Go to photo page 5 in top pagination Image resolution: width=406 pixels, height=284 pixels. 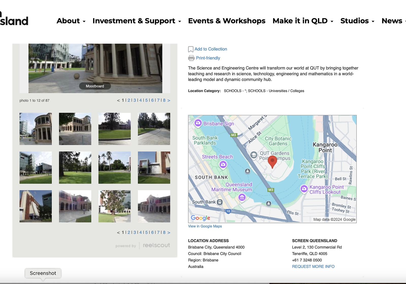coord(146,100)
